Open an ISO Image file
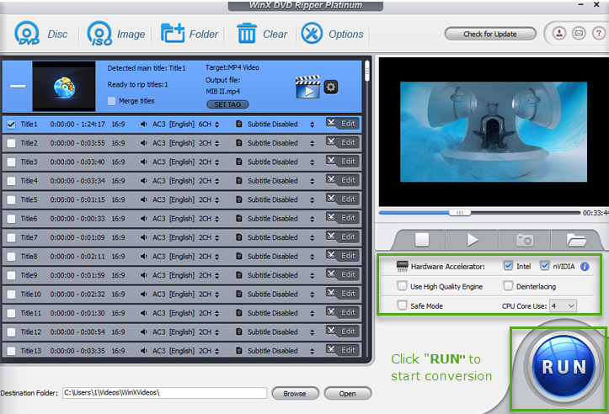 click(116, 34)
